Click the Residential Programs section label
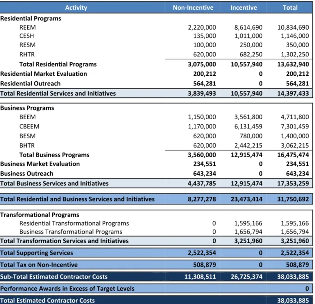 tap(31, 18)
